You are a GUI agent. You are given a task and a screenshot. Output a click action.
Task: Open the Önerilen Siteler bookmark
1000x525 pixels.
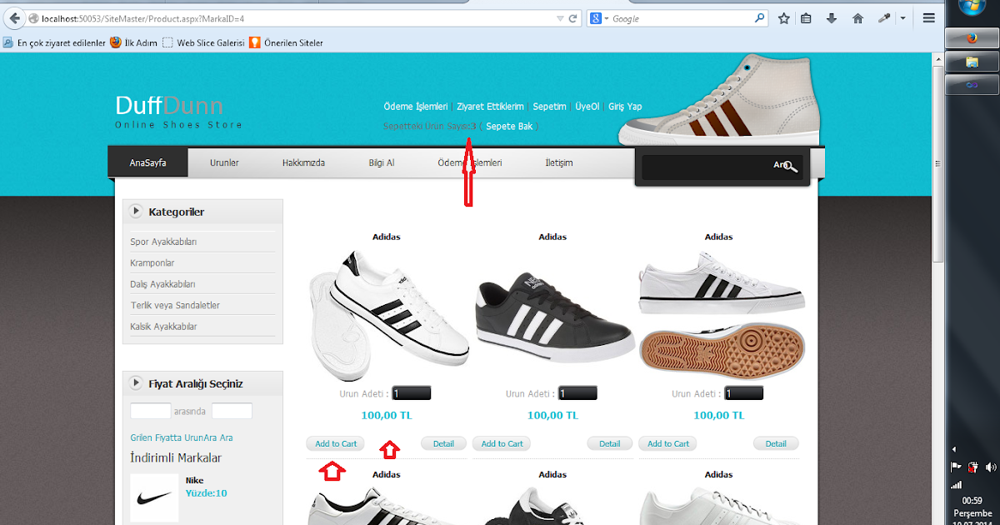coord(286,42)
